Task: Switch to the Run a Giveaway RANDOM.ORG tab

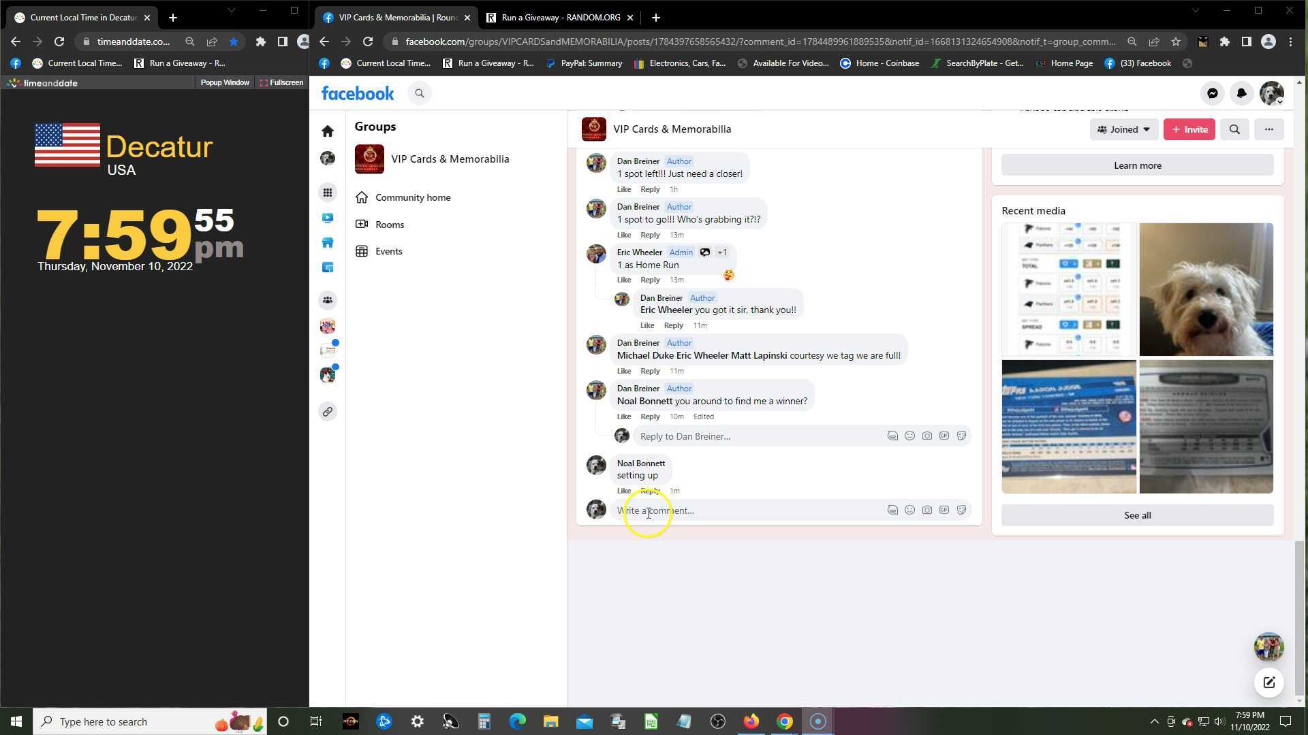Action: coord(559,18)
